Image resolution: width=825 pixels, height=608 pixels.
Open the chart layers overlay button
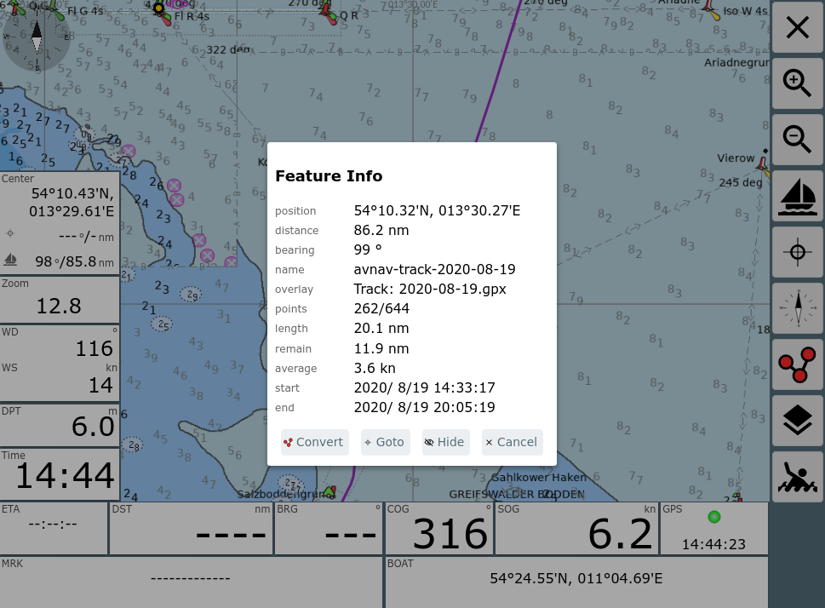coord(797,421)
